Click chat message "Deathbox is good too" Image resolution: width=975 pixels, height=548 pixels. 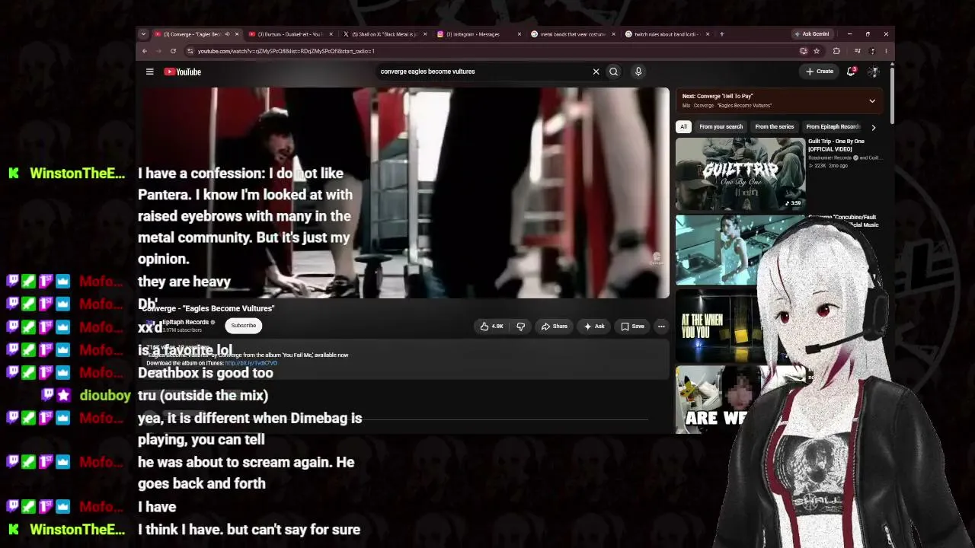tap(206, 373)
